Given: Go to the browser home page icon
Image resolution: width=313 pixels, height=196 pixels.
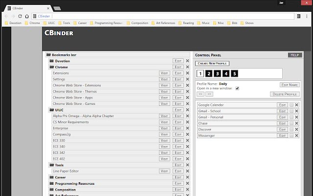Looking at the screenshot, I should pyautogui.click(x=27, y=16).
